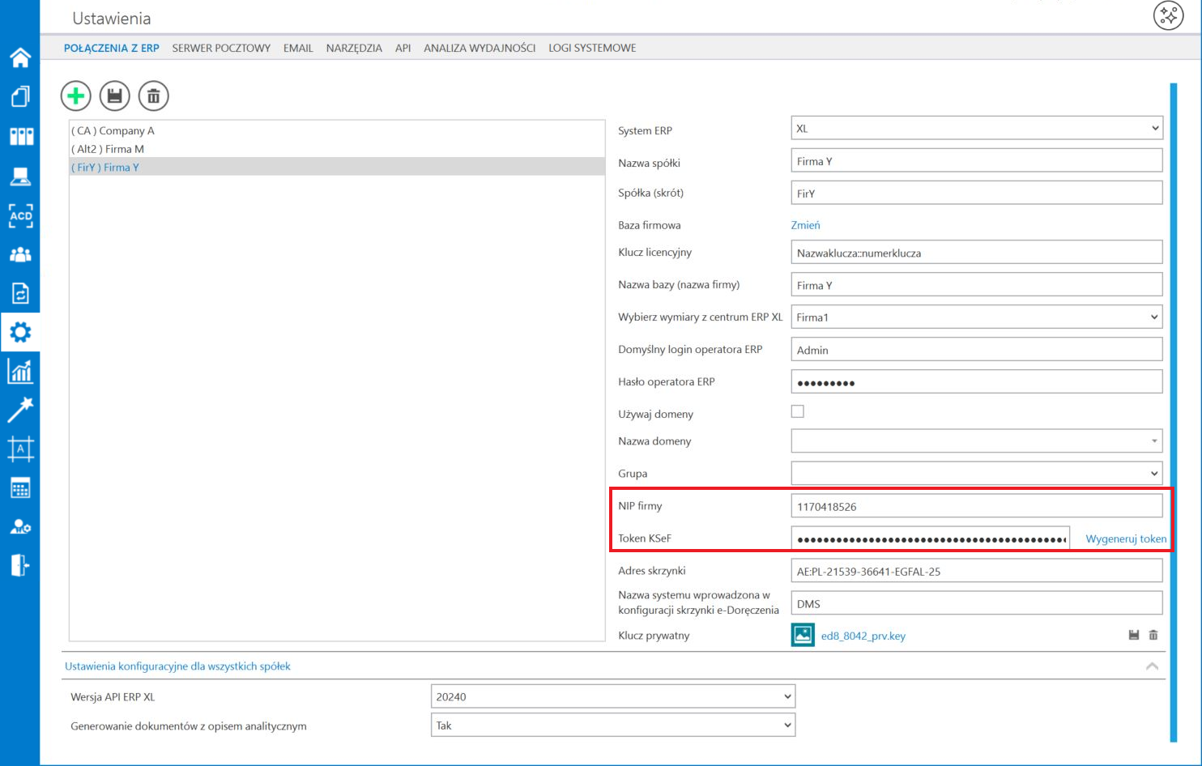Click the round trash delete icon
Viewport: 1202px width, 766px height.
click(154, 96)
